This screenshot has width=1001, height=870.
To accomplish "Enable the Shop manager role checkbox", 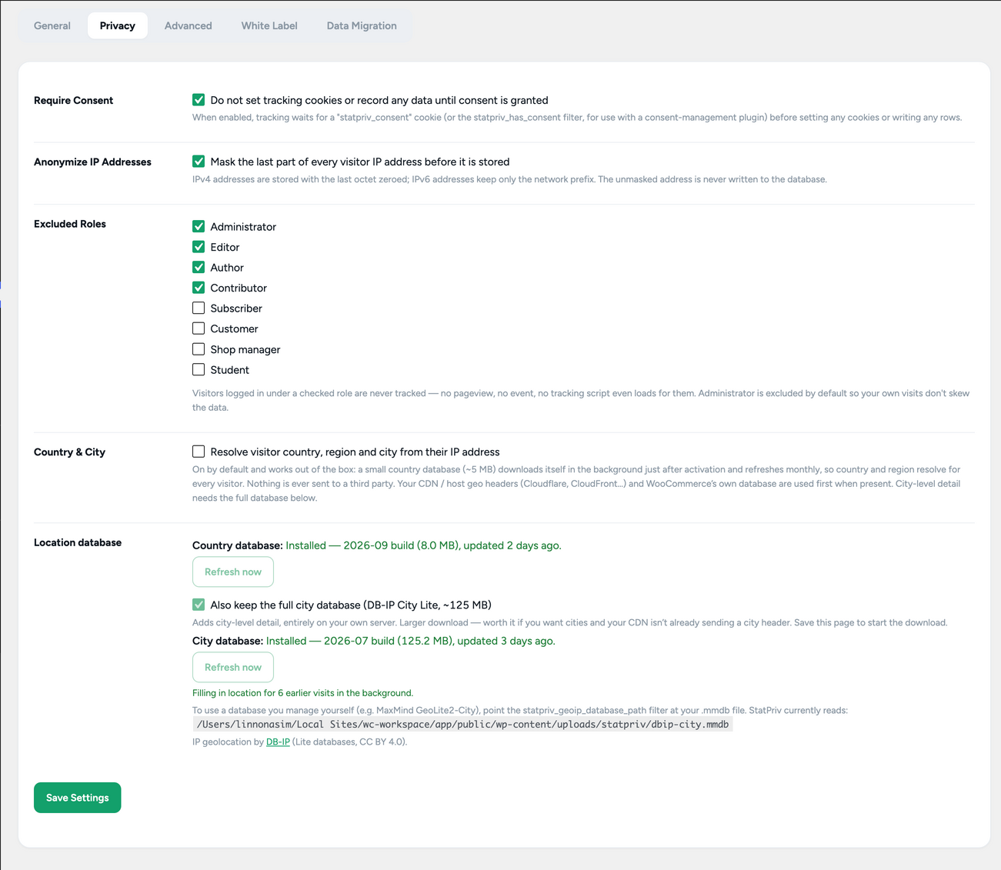I will click(199, 349).
